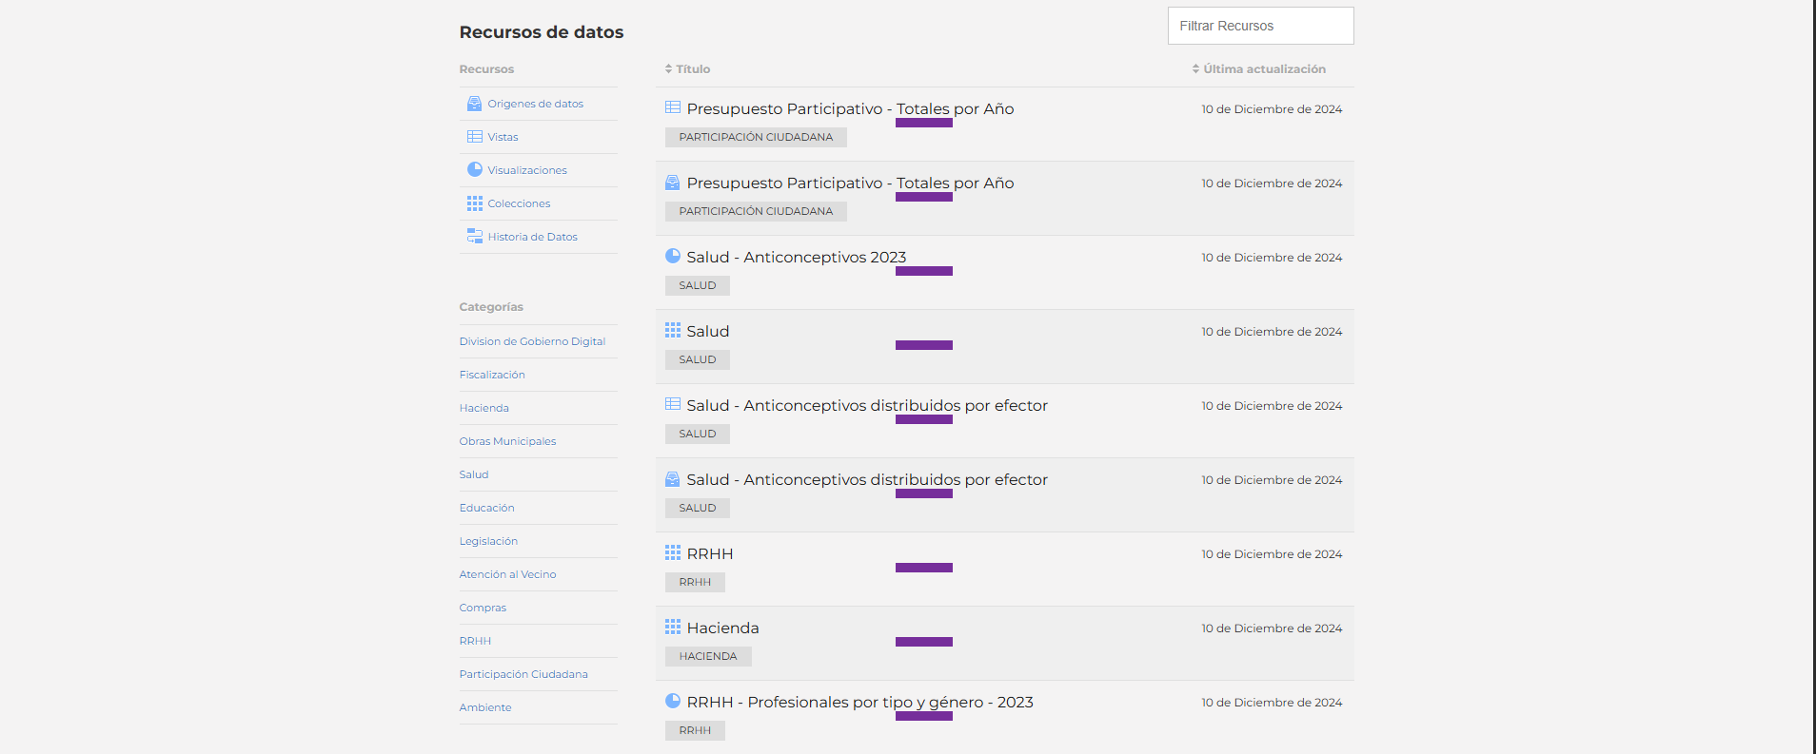Select the Obras Municipales category
Image resolution: width=1816 pixels, height=754 pixels.
pyautogui.click(x=507, y=441)
